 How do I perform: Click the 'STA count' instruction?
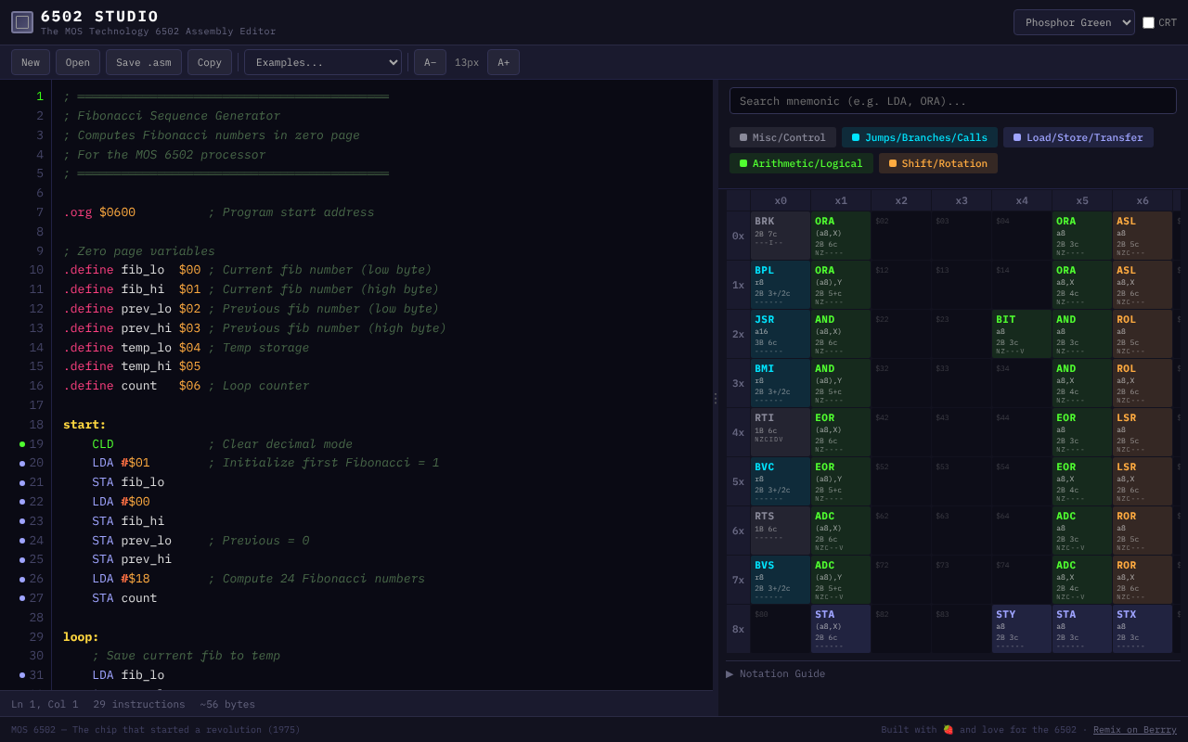click(124, 598)
